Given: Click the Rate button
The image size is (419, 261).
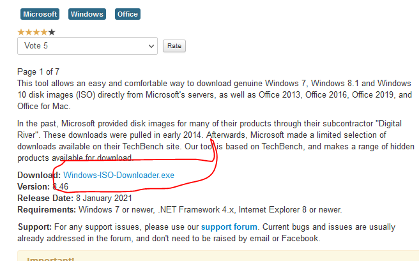Looking at the screenshot, I should point(174,46).
